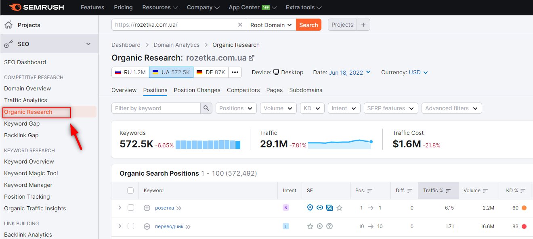The image size is (533, 239).
Task: Open the Projects home icon
Action: pos(8,25)
